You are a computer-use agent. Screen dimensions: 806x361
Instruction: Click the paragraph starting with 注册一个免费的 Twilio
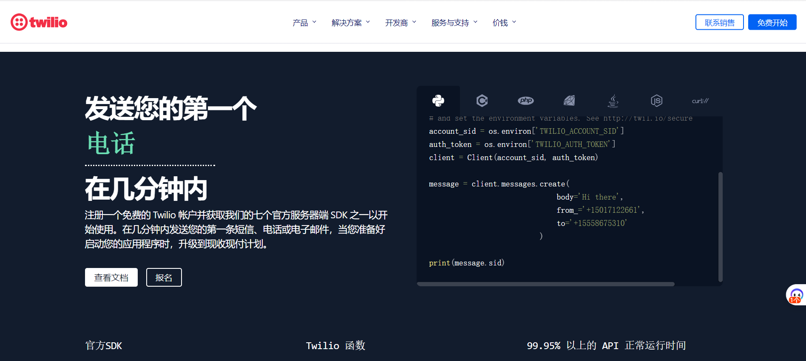(x=236, y=229)
